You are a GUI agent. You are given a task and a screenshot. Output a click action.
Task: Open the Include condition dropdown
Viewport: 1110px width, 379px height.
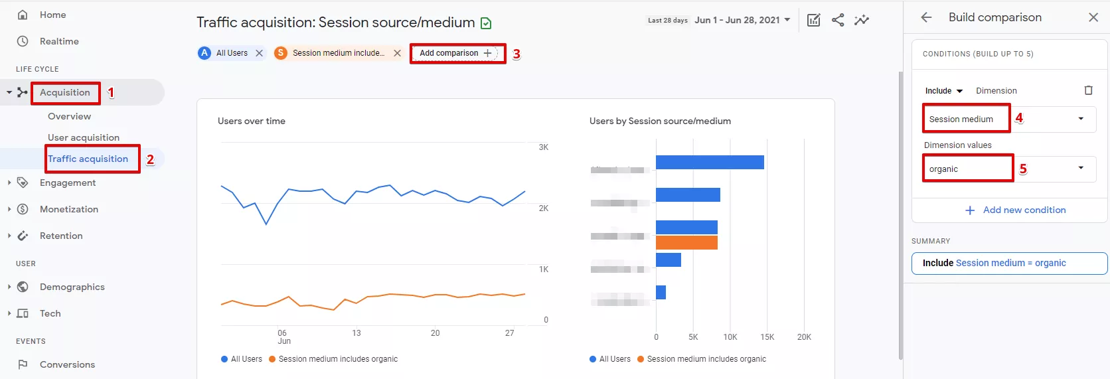[x=943, y=91]
